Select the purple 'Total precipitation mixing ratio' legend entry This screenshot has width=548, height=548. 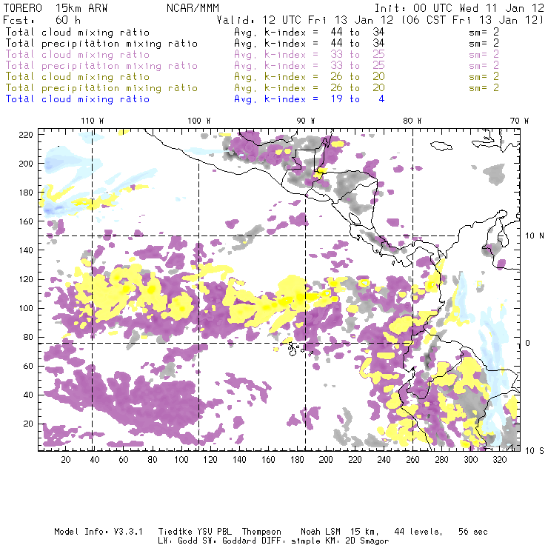point(101,66)
